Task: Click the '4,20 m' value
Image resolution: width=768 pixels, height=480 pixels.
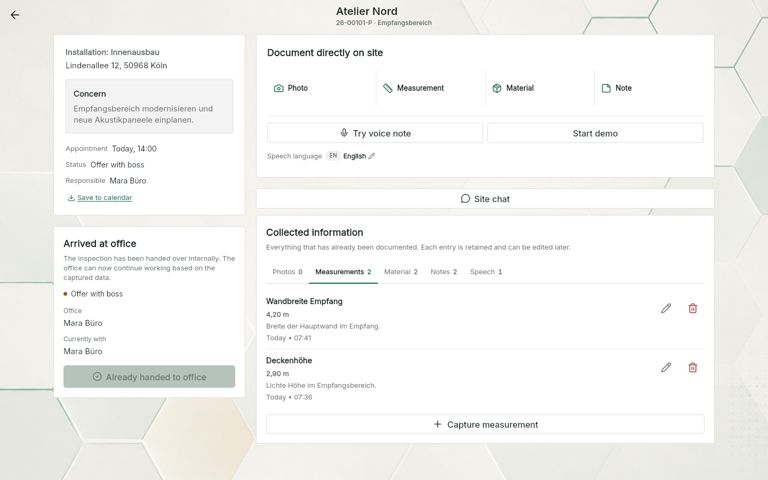Action: 277,315
